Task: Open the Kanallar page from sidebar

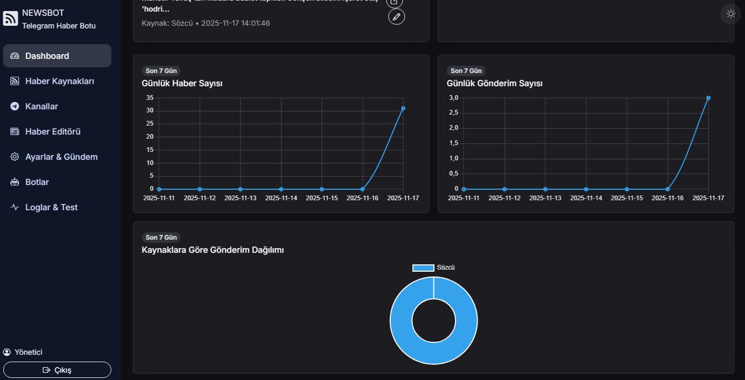Action: coord(42,106)
